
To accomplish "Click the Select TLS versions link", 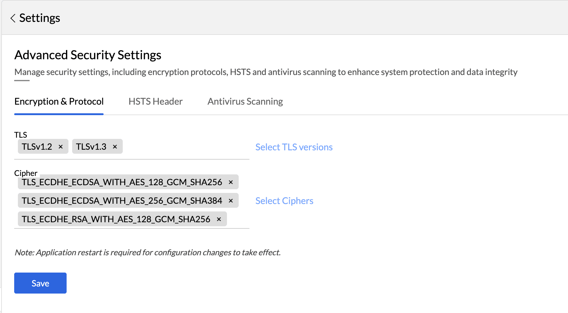I will coord(294,147).
